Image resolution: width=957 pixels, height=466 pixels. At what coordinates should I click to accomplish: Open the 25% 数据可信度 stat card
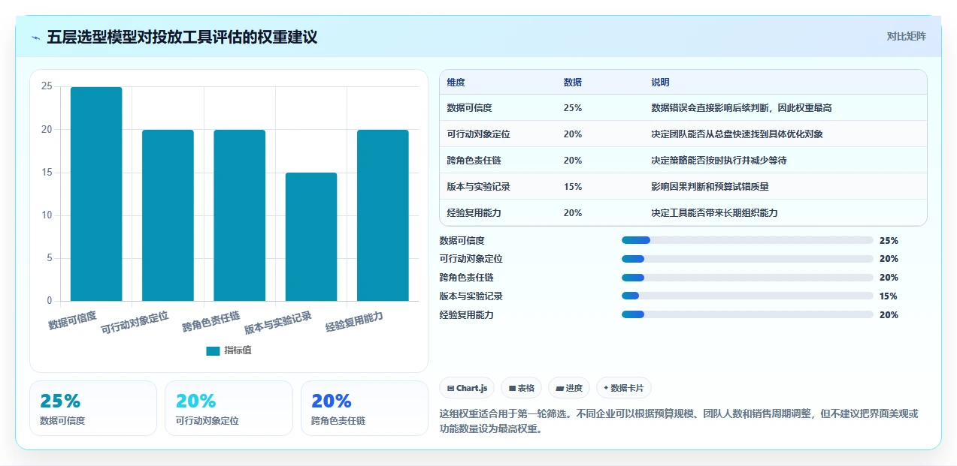93,408
